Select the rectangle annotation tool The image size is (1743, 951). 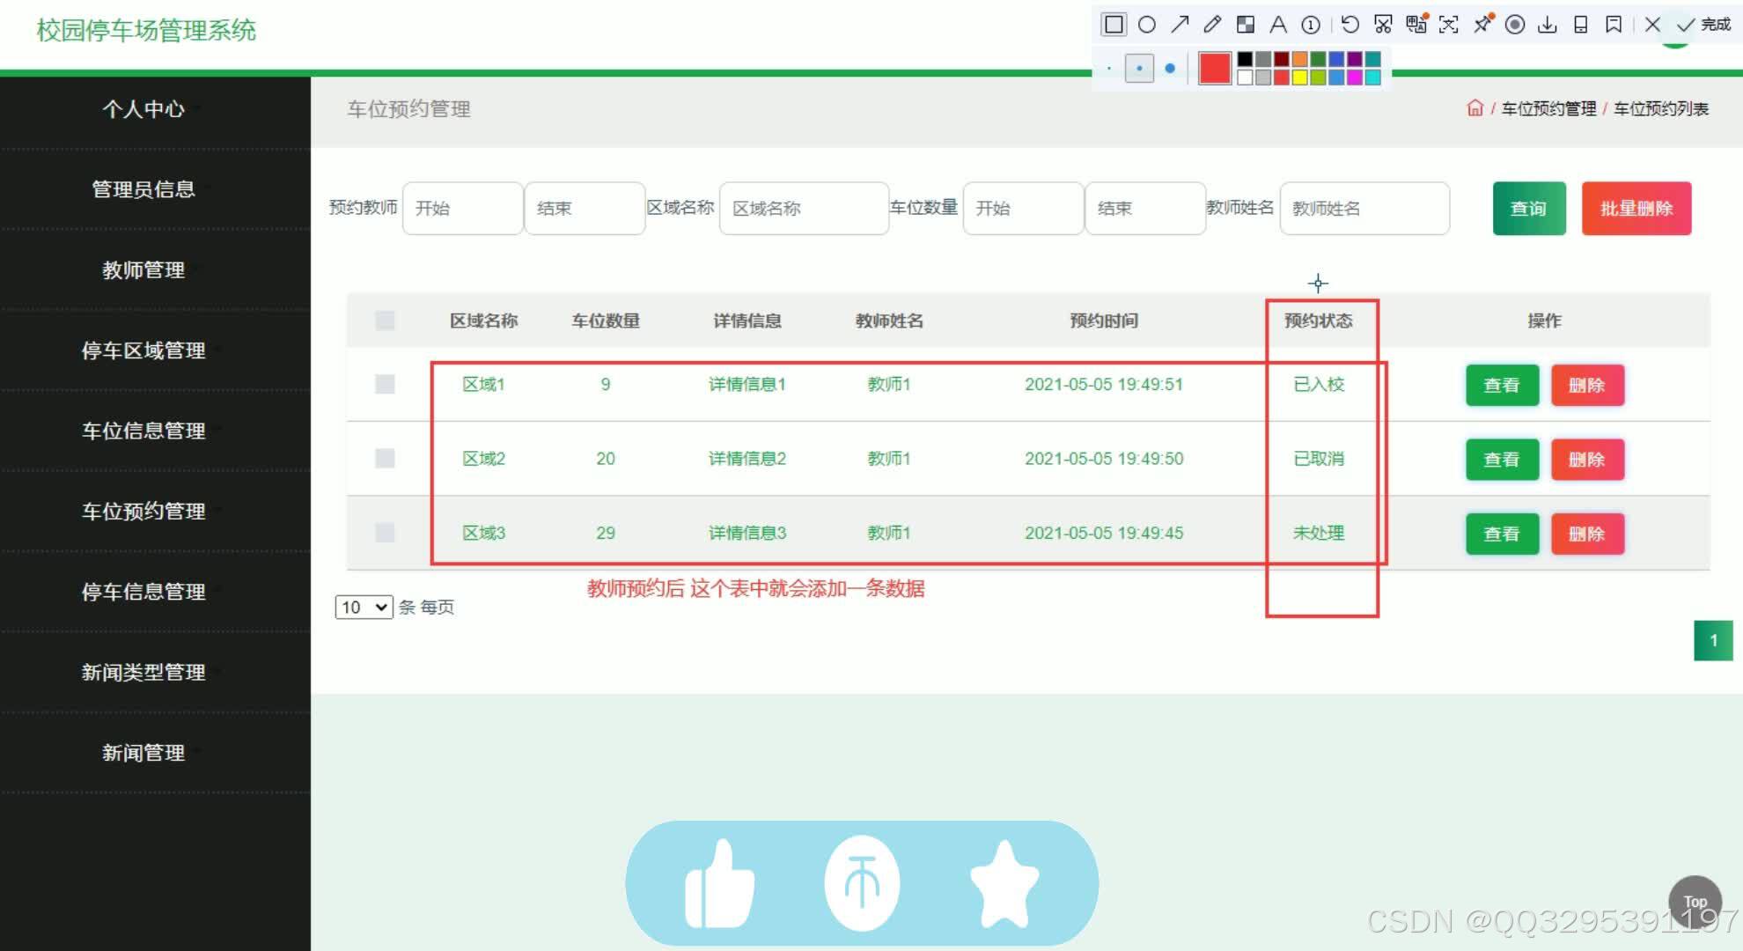click(1114, 25)
